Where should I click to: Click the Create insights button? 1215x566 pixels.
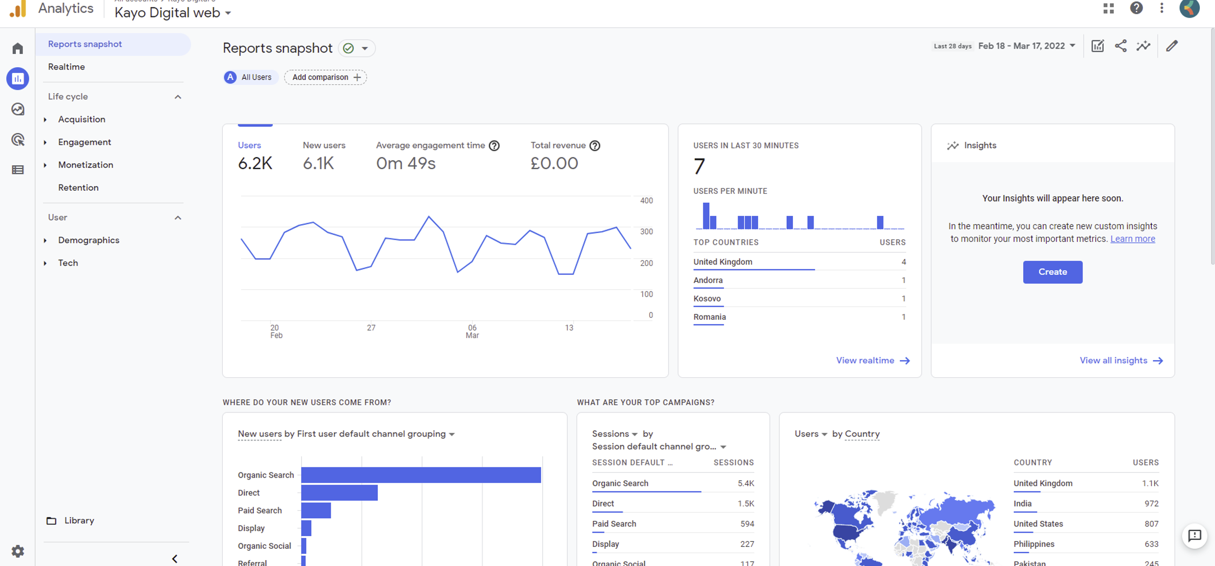1052,272
